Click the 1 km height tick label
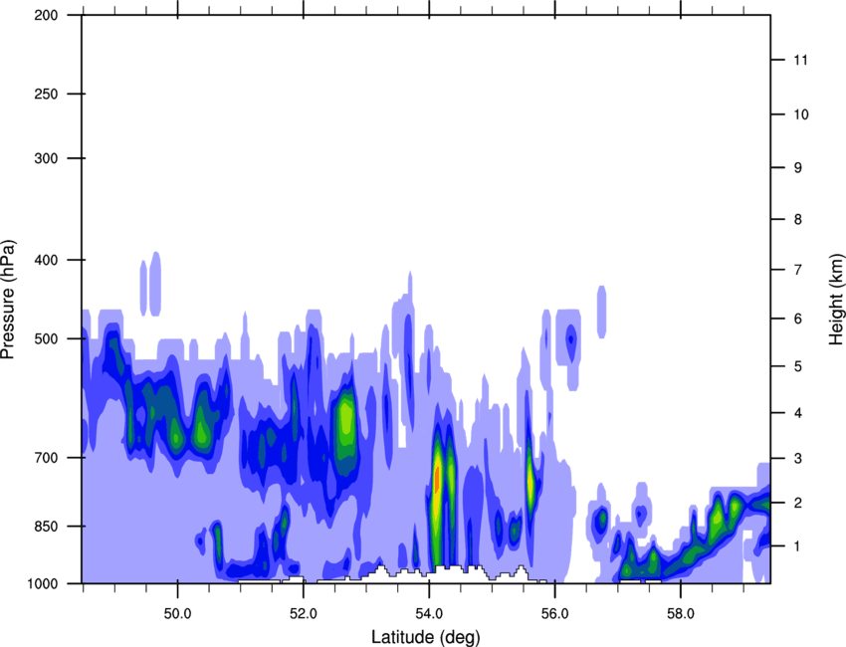The height and width of the screenshot is (647, 846). click(x=798, y=546)
